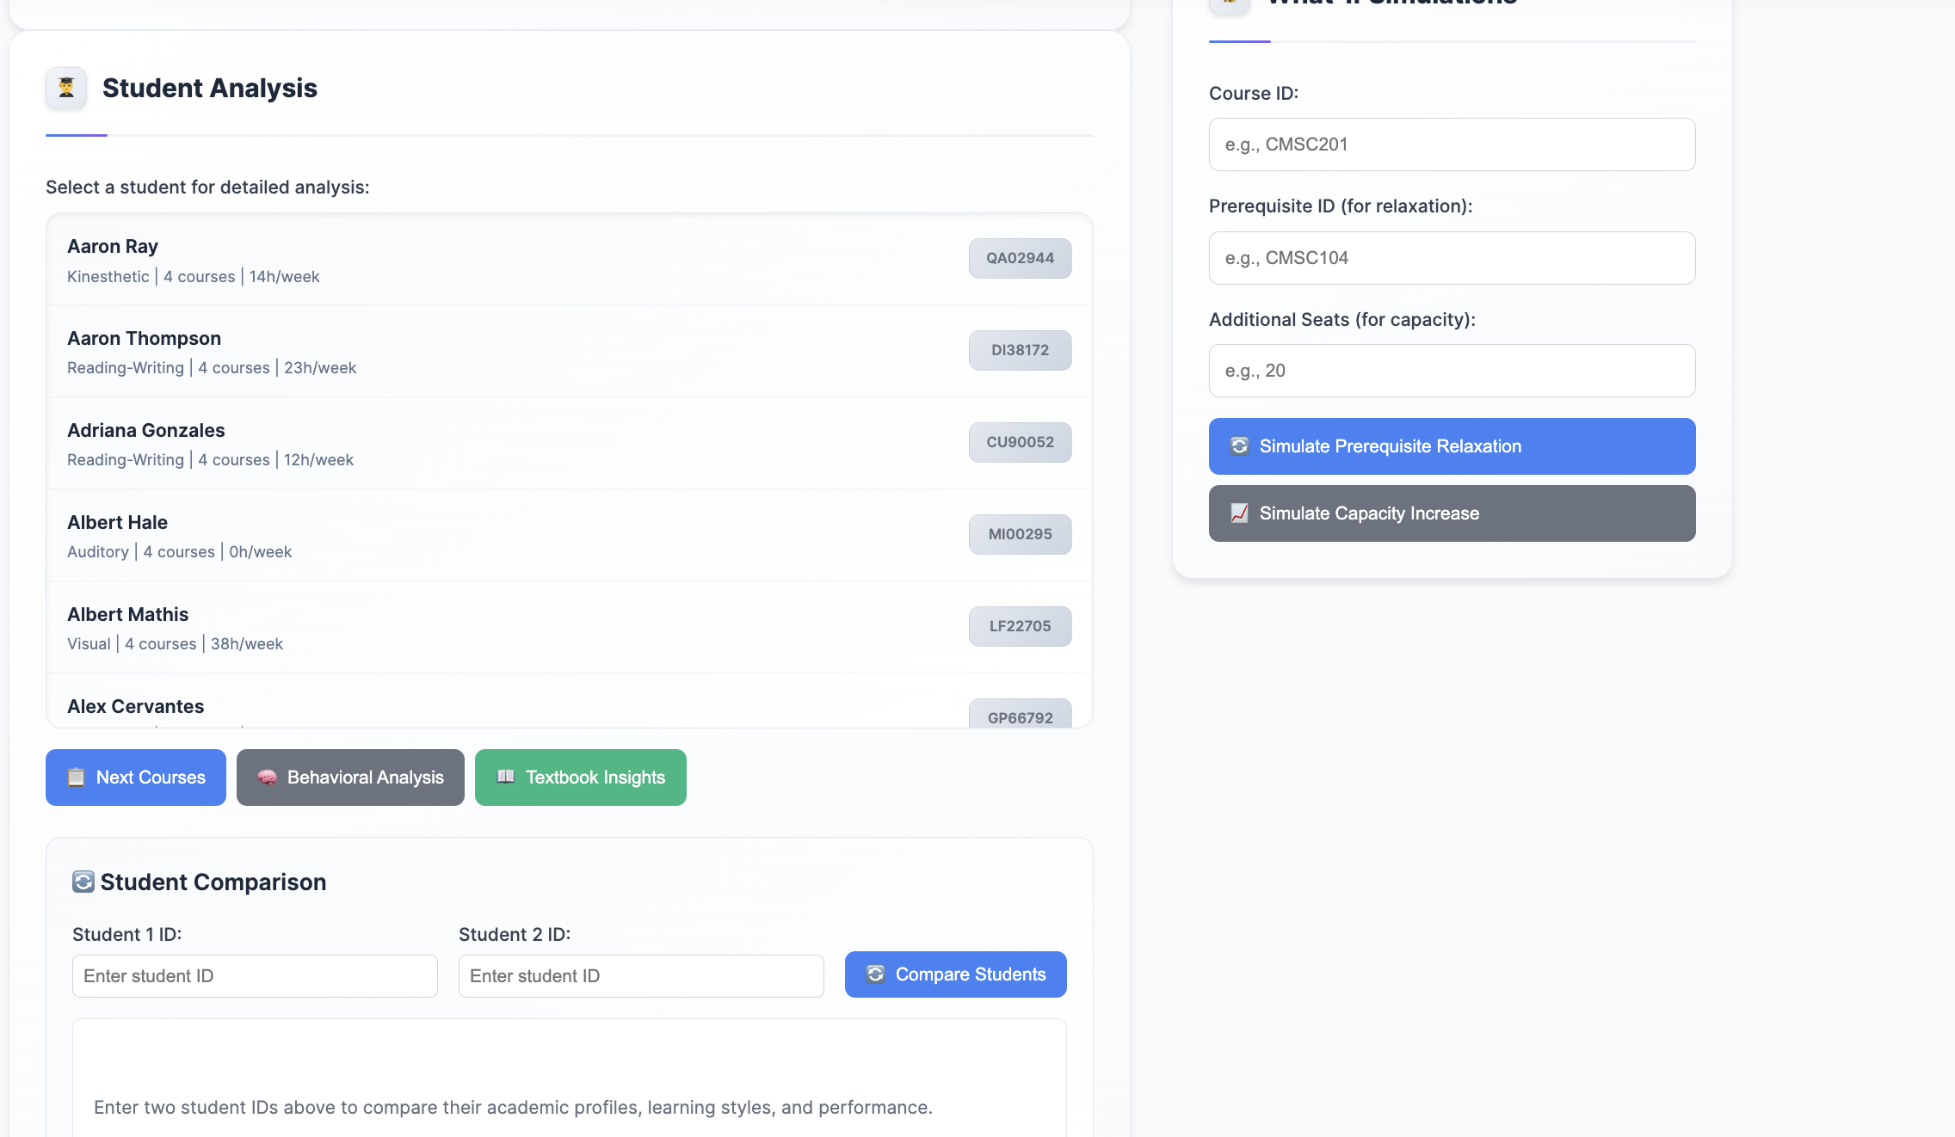Click the MI00295 ID badge for Albert Hale
The width and height of the screenshot is (1955, 1137).
pos(1020,534)
